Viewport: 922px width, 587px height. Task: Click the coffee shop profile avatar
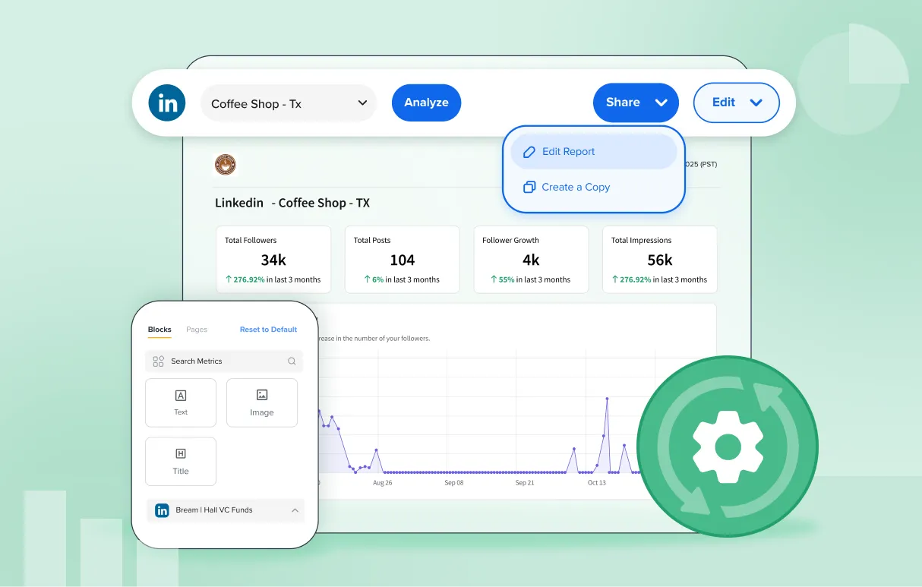226,165
